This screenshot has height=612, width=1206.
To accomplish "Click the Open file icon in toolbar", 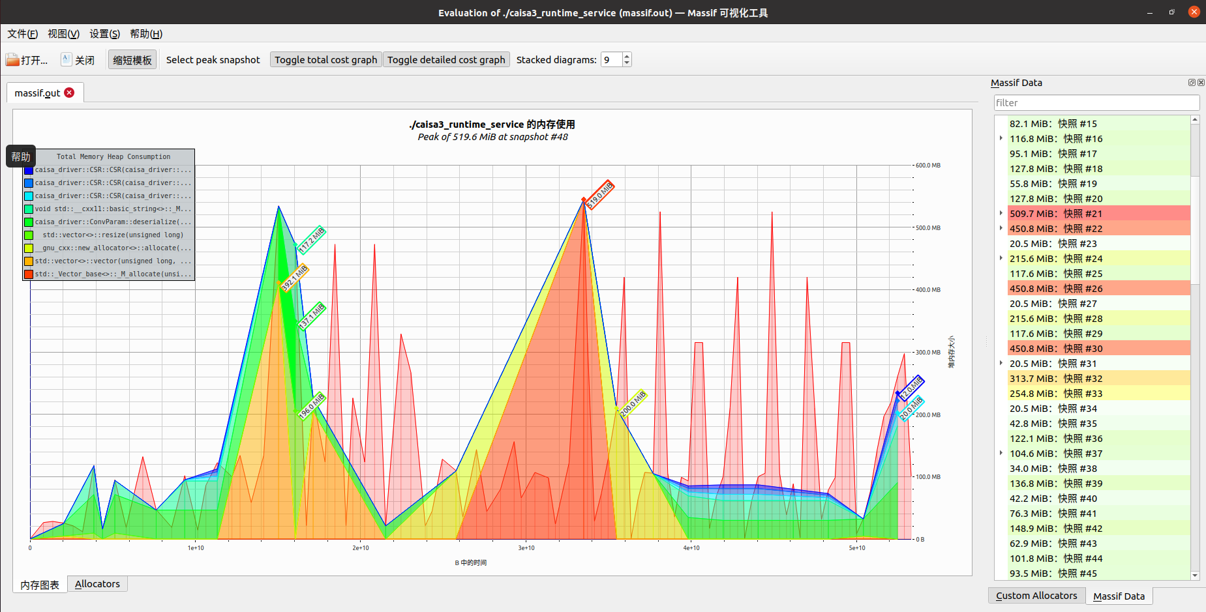I will [x=12, y=60].
